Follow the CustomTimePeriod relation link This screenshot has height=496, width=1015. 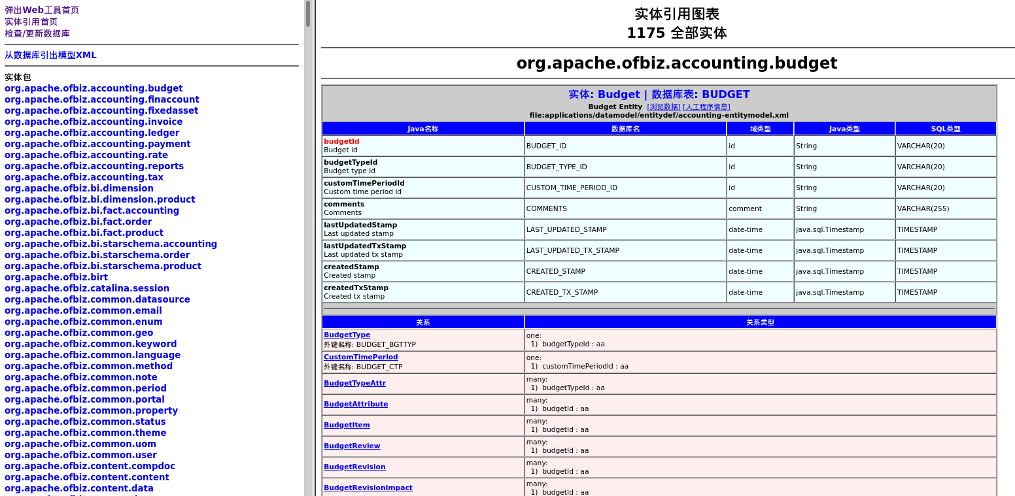(360, 357)
